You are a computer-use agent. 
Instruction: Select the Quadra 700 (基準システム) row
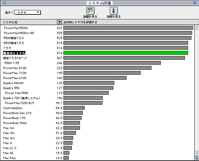tap(97, 98)
